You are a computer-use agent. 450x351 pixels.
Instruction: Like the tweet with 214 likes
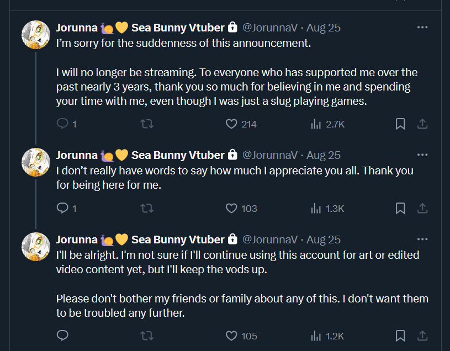pyautogui.click(x=232, y=124)
